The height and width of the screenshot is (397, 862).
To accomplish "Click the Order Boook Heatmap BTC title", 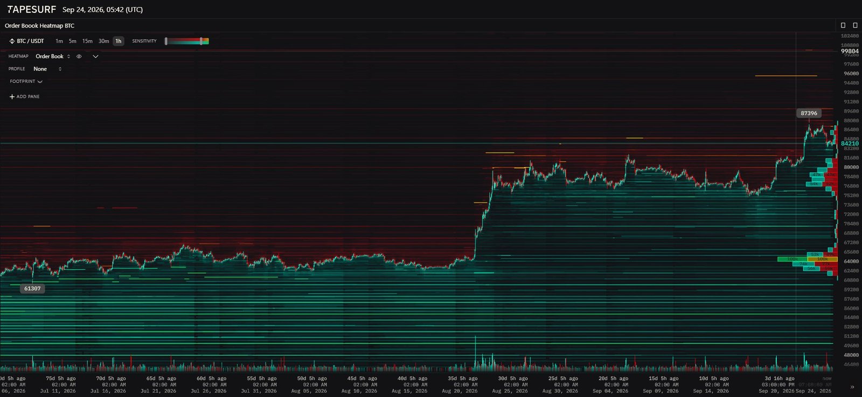I will (x=39, y=26).
